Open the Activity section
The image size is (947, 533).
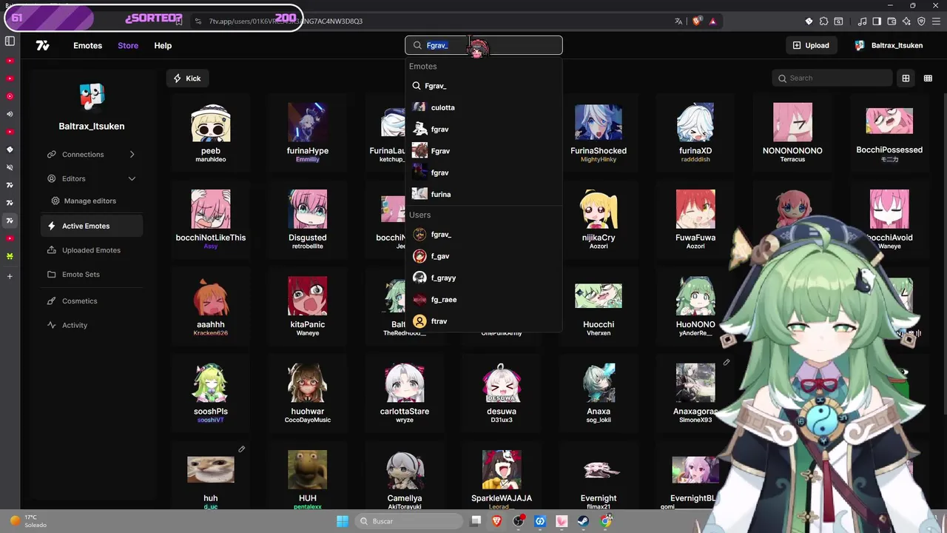pyautogui.click(x=91, y=325)
